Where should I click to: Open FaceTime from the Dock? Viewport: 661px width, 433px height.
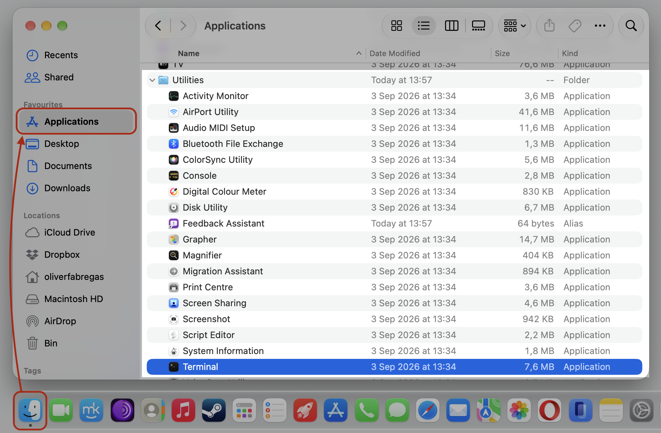(x=61, y=410)
